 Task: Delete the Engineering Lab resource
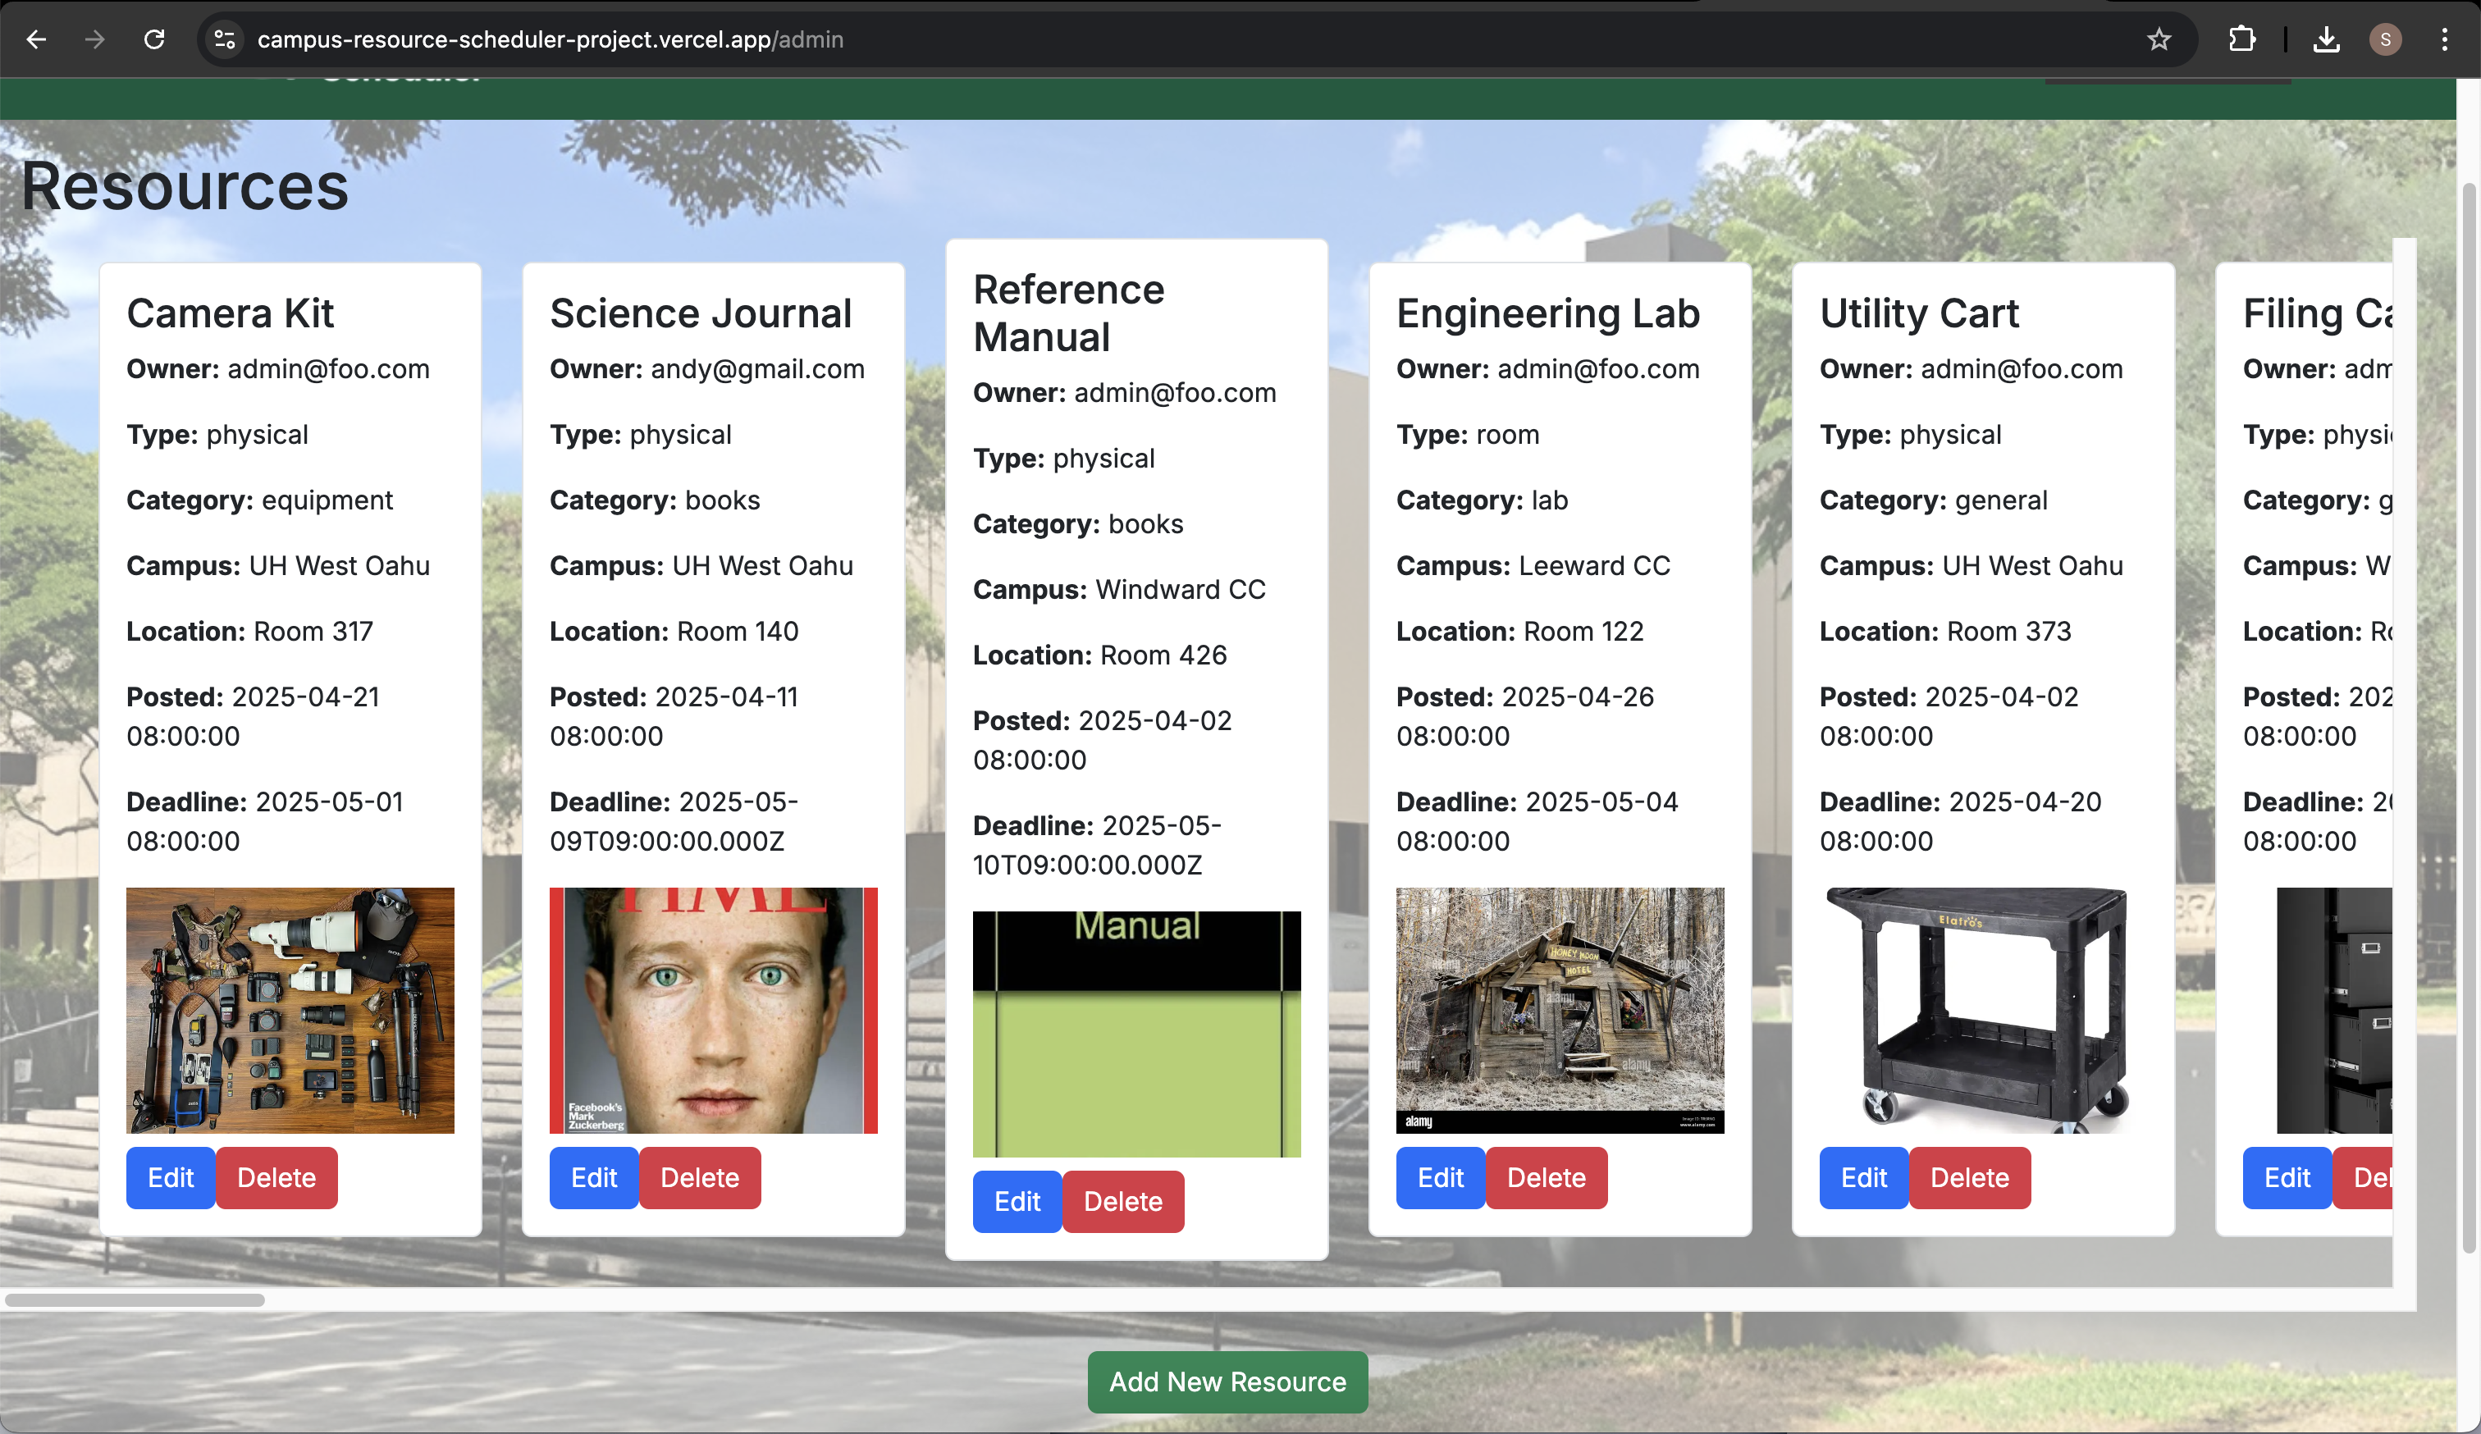click(1546, 1177)
